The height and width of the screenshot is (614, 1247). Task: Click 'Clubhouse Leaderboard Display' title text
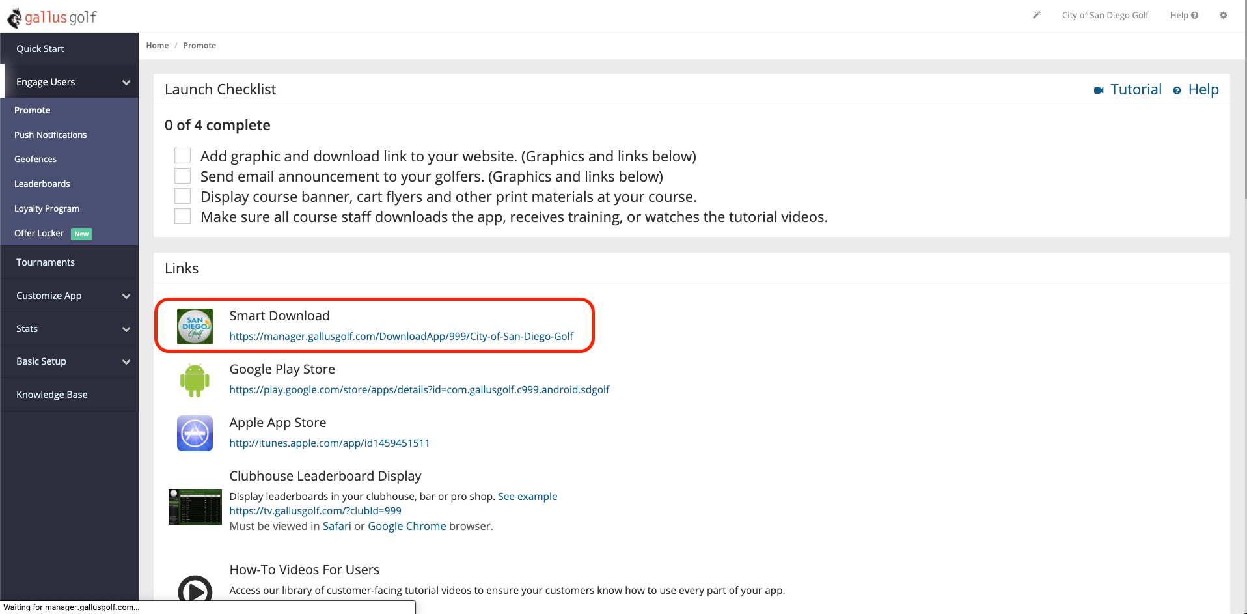[325, 476]
